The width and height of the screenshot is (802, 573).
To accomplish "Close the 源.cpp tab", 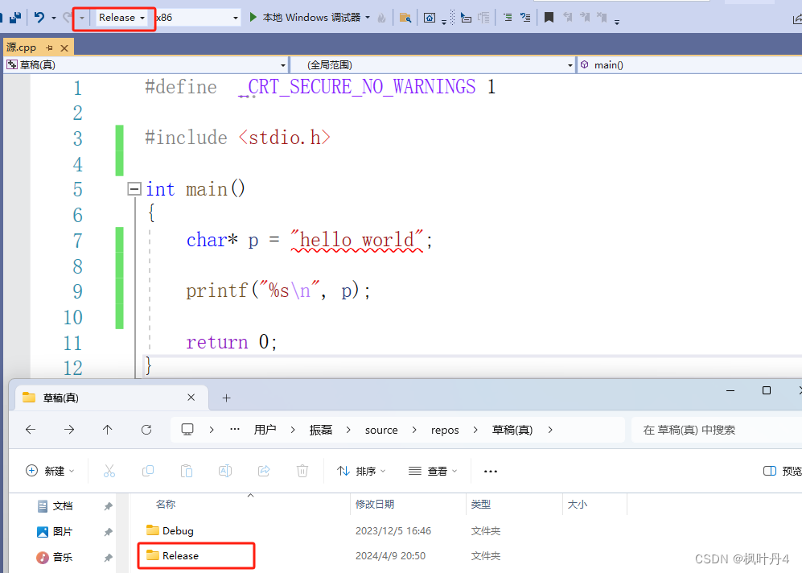I will (64, 48).
